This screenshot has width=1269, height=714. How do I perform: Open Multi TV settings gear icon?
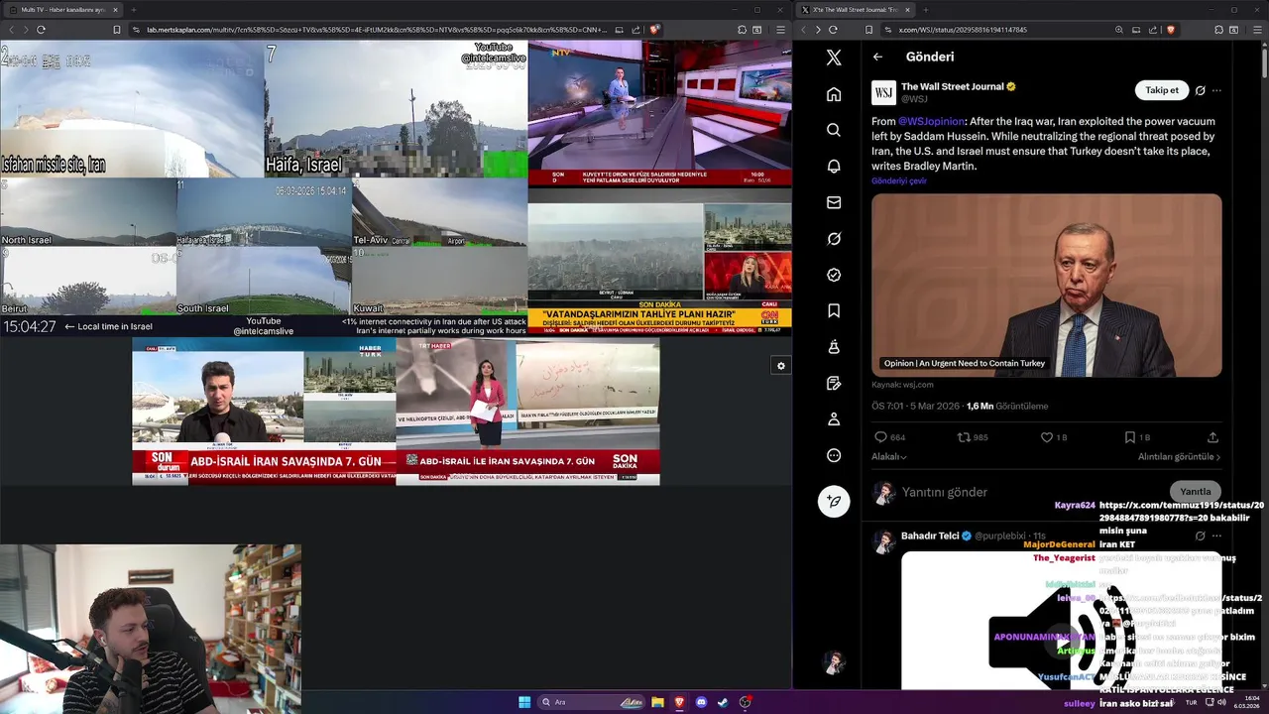(x=781, y=366)
